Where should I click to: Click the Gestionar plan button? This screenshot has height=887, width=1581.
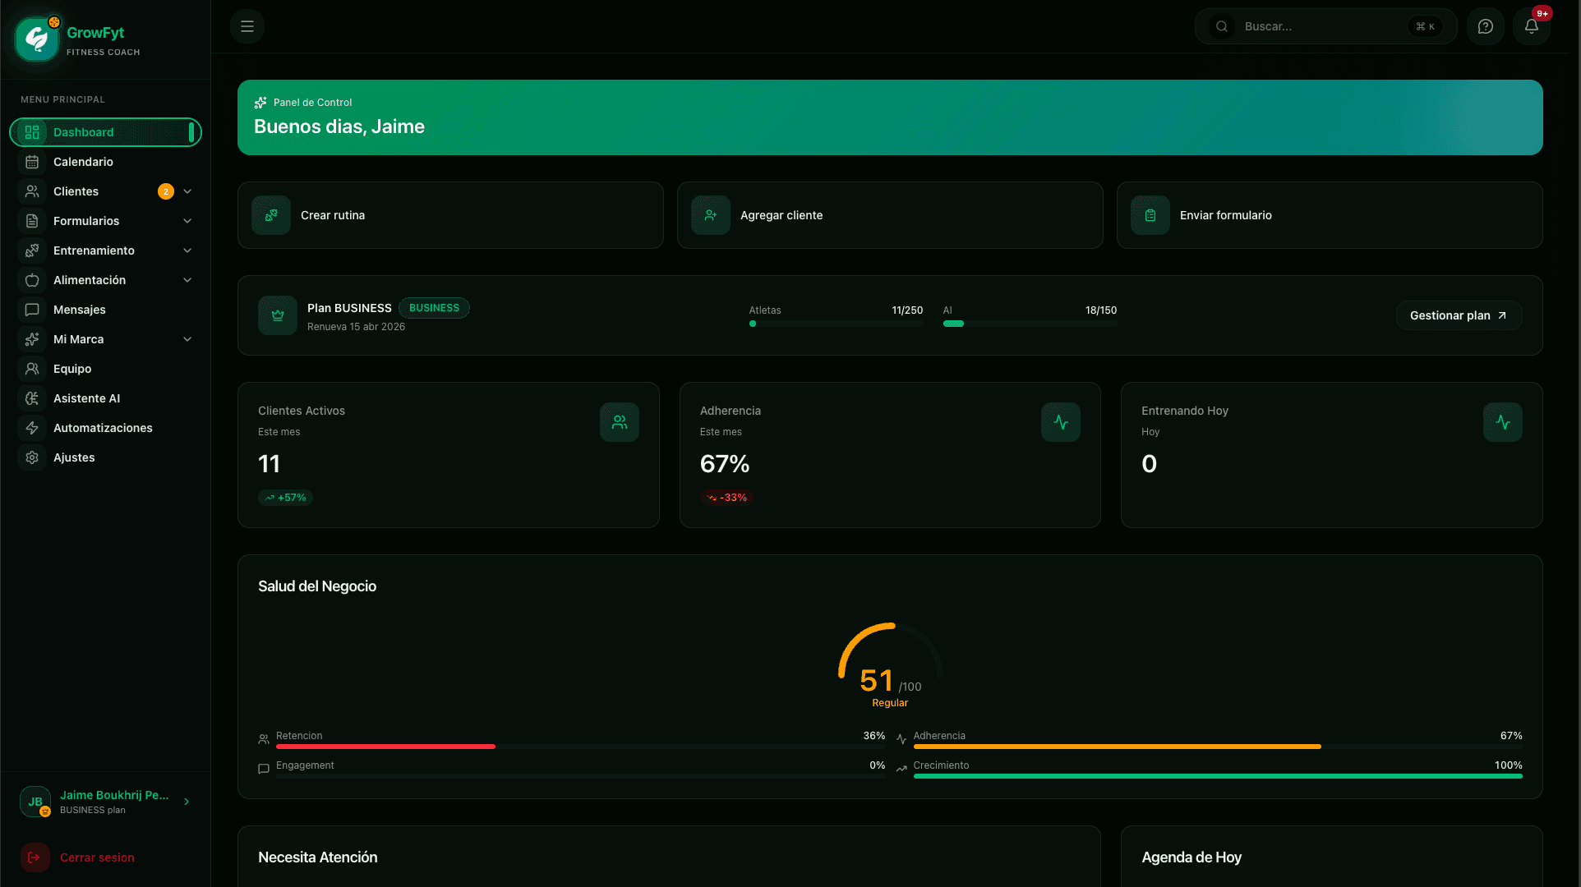[1459, 315]
